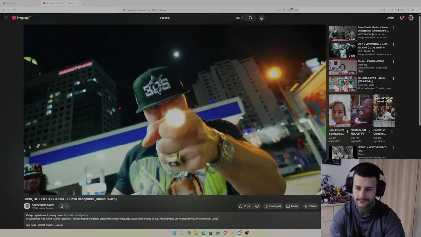Close the DIVIX, HELLFIELD tab
Image resolution: width=421 pixels, height=237 pixels.
tap(78, 3)
